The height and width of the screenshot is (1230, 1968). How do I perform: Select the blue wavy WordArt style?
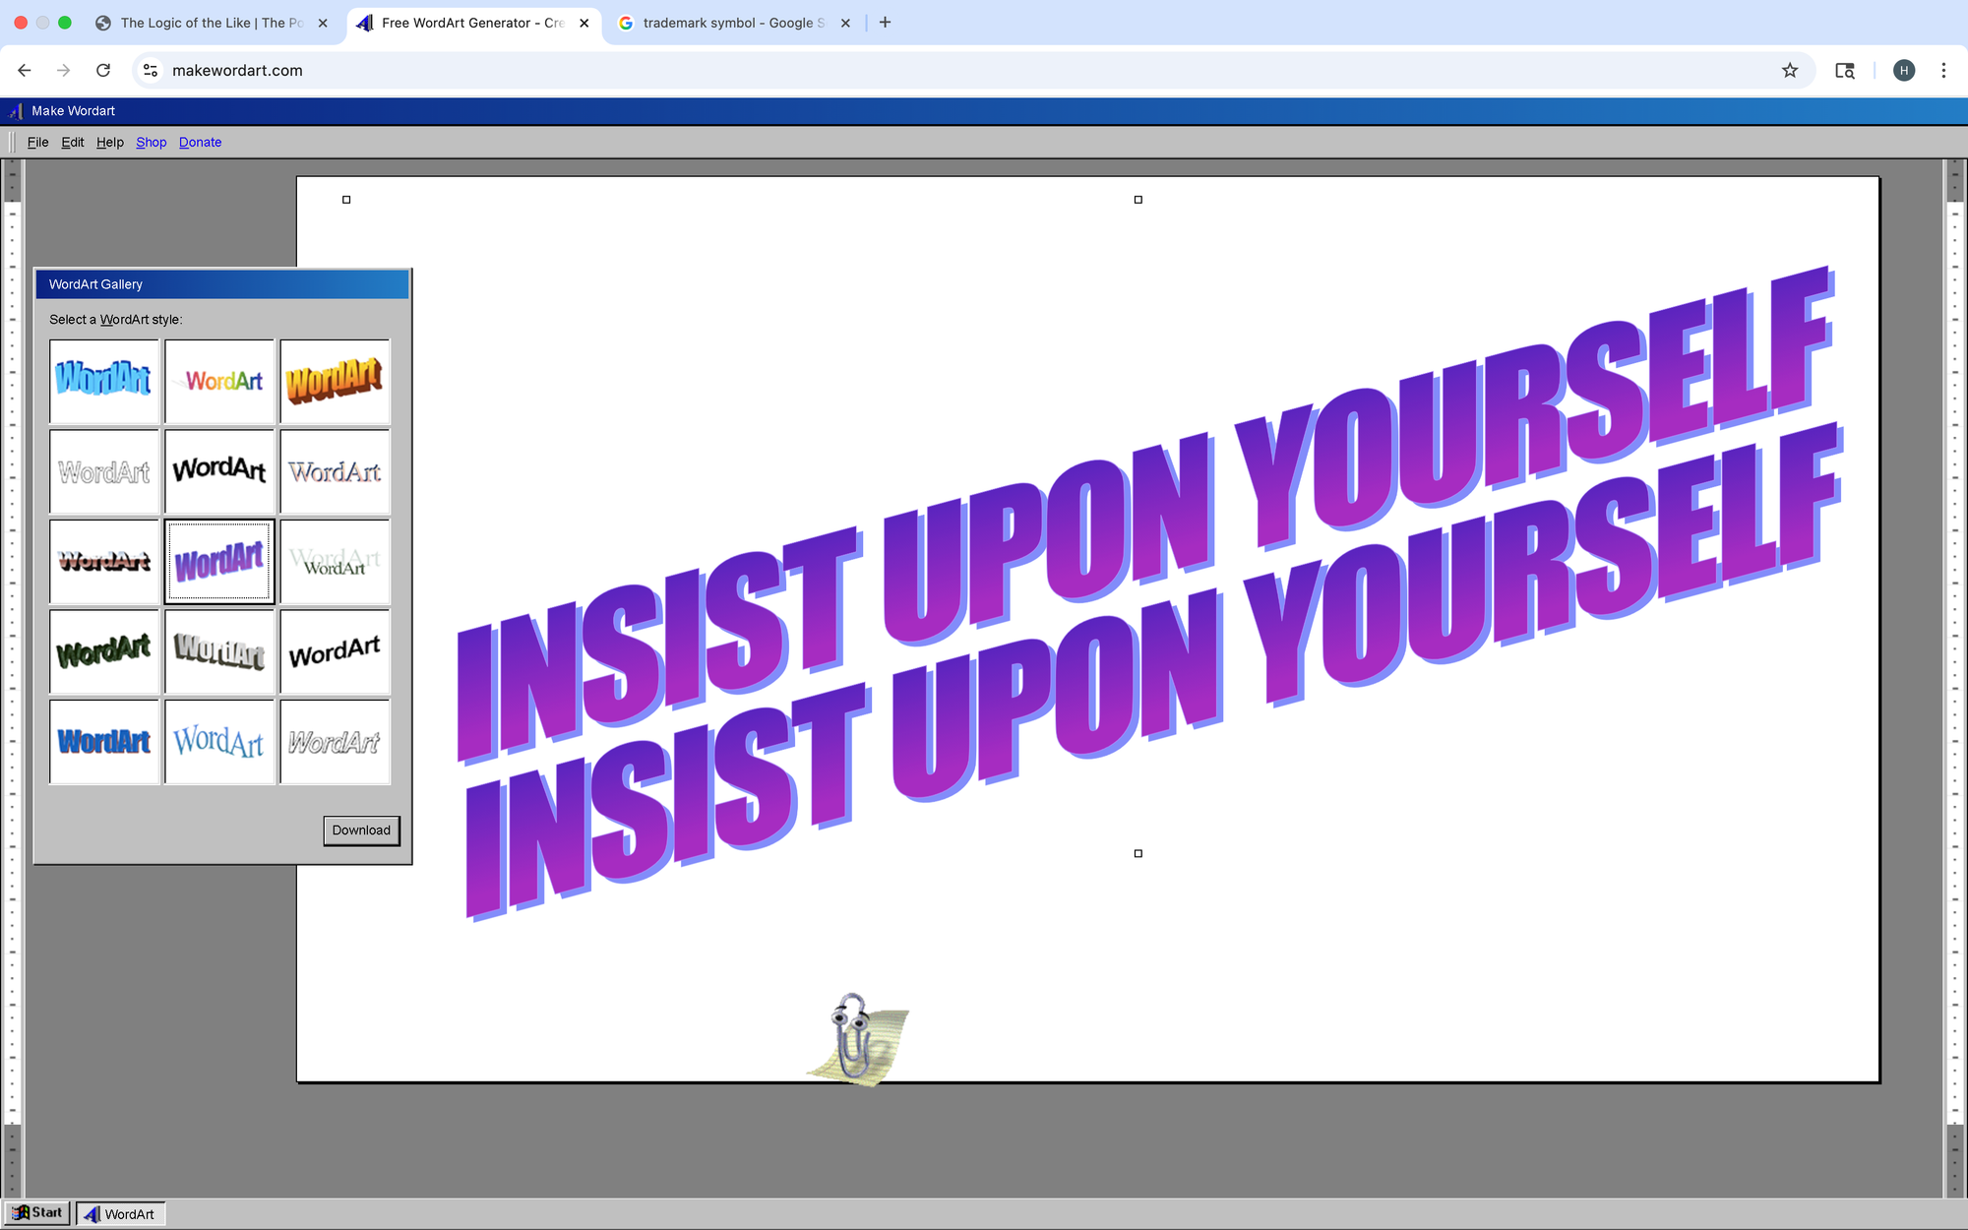(104, 382)
